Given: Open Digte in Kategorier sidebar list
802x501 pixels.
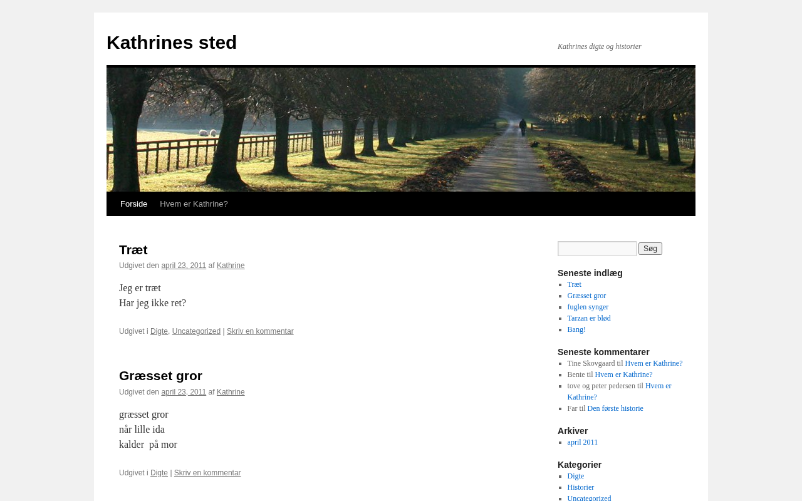Looking at the screenshot, I should click(576, 476).
